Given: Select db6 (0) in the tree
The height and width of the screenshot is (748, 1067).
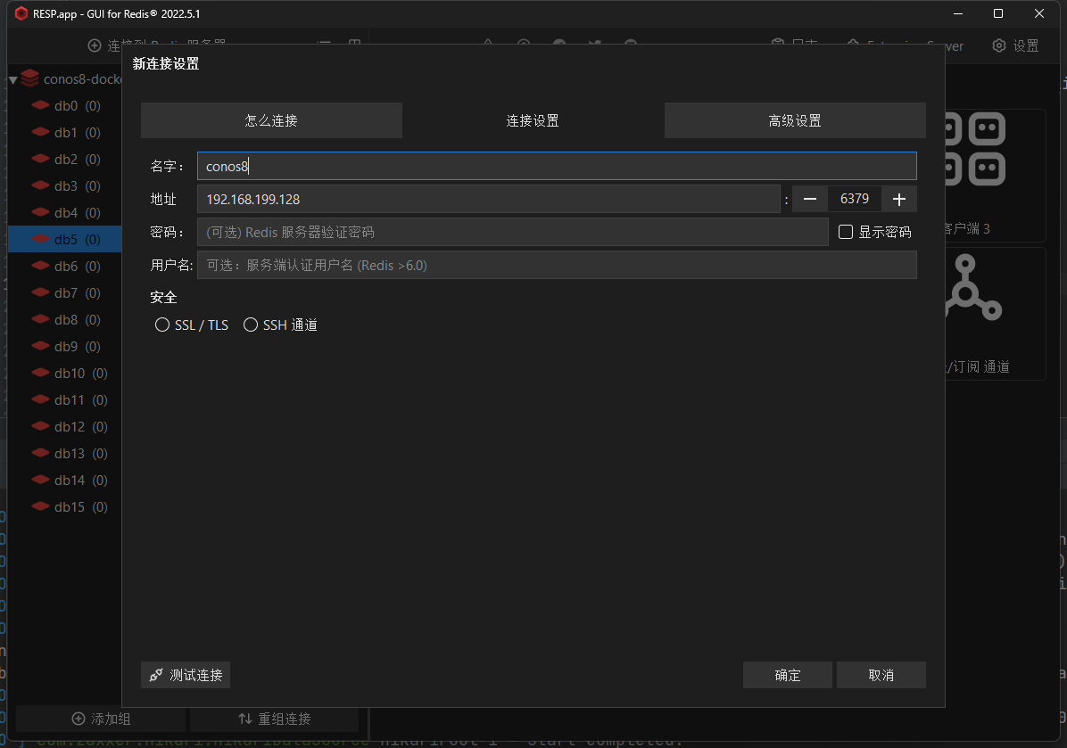Looking at the screenshot, I should (x=64, y=266).
